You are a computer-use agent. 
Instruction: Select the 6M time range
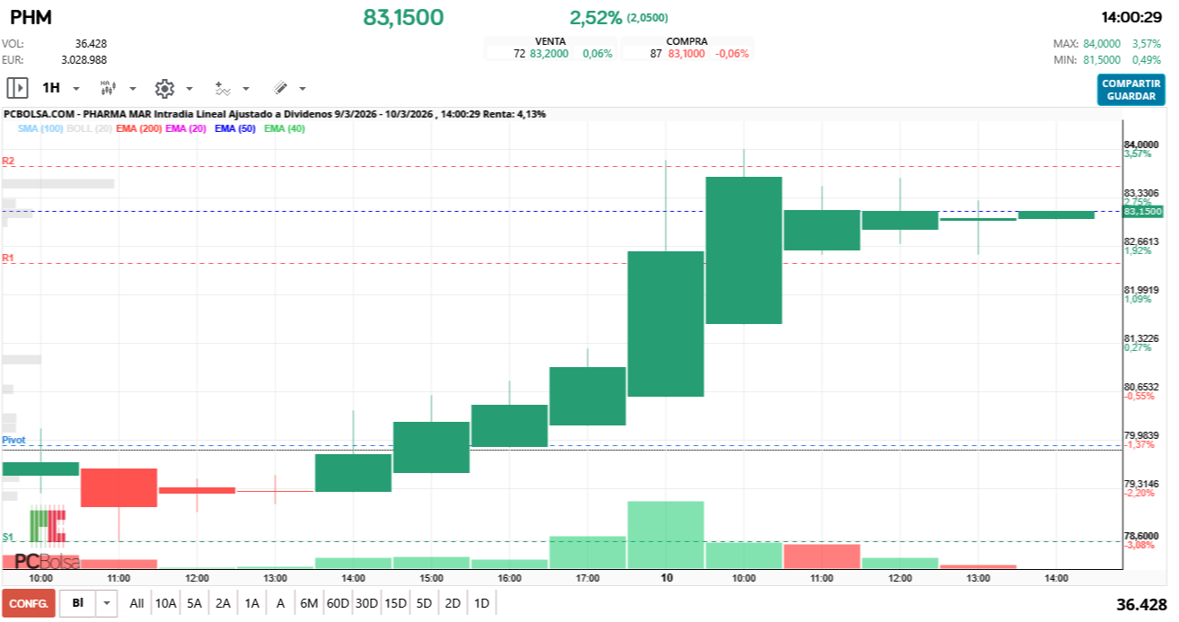309,603
